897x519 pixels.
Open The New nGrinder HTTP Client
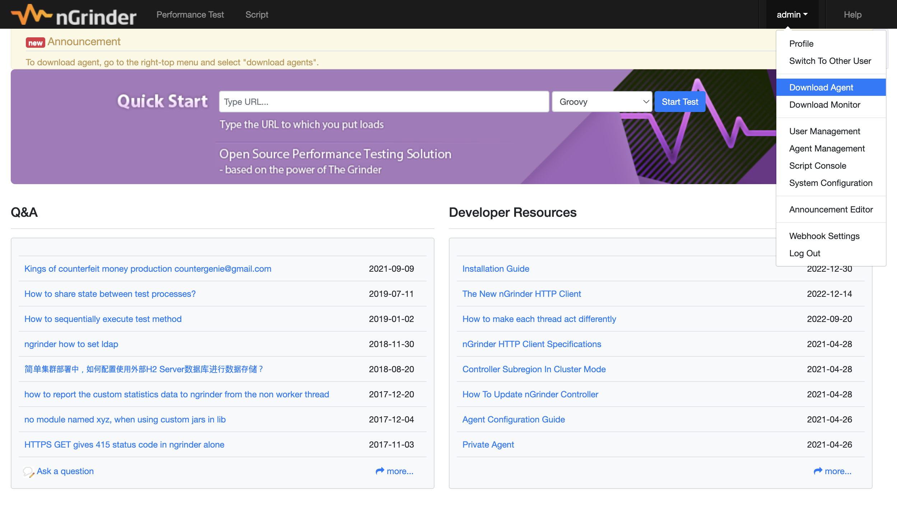coord(521,294)
